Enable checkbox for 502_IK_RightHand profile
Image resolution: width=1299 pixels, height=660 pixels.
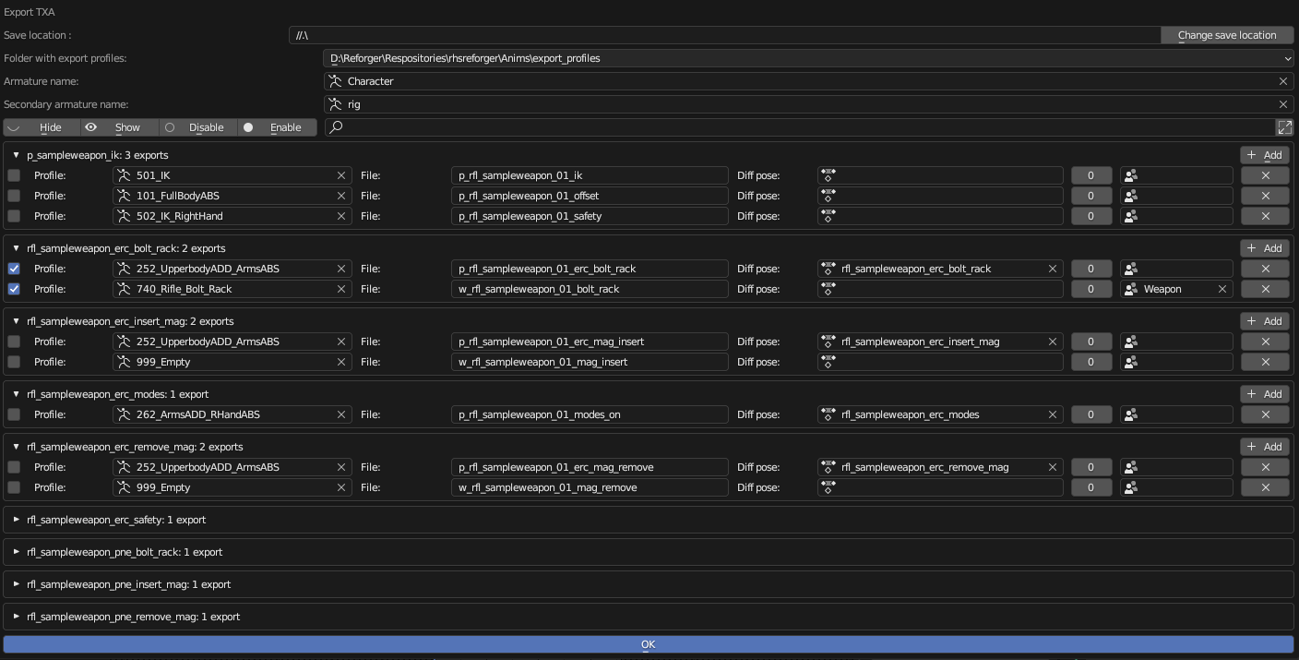point(14,216)
